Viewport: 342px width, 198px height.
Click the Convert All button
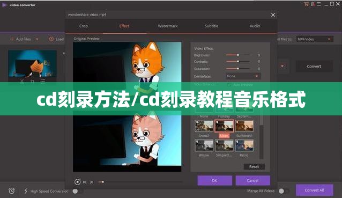tap(314, 190)
